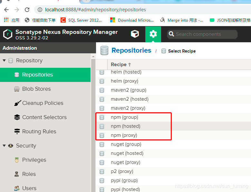Open Content Selectors in sidebar

coord(45,117)
